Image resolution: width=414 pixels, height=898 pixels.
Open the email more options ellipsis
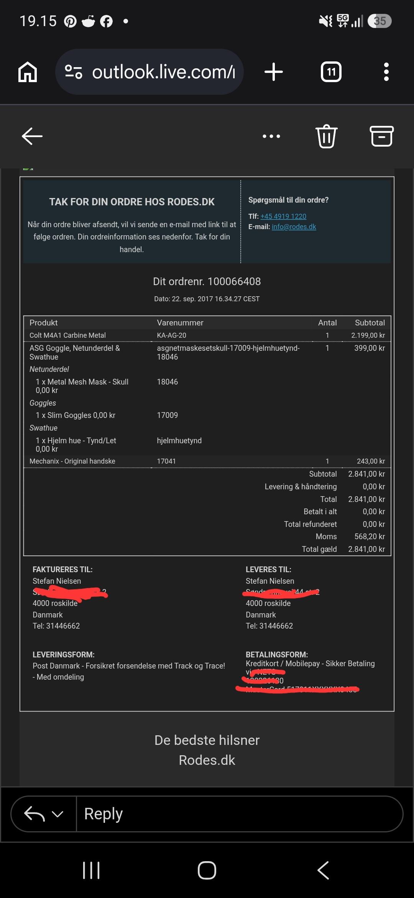(271, 136)
